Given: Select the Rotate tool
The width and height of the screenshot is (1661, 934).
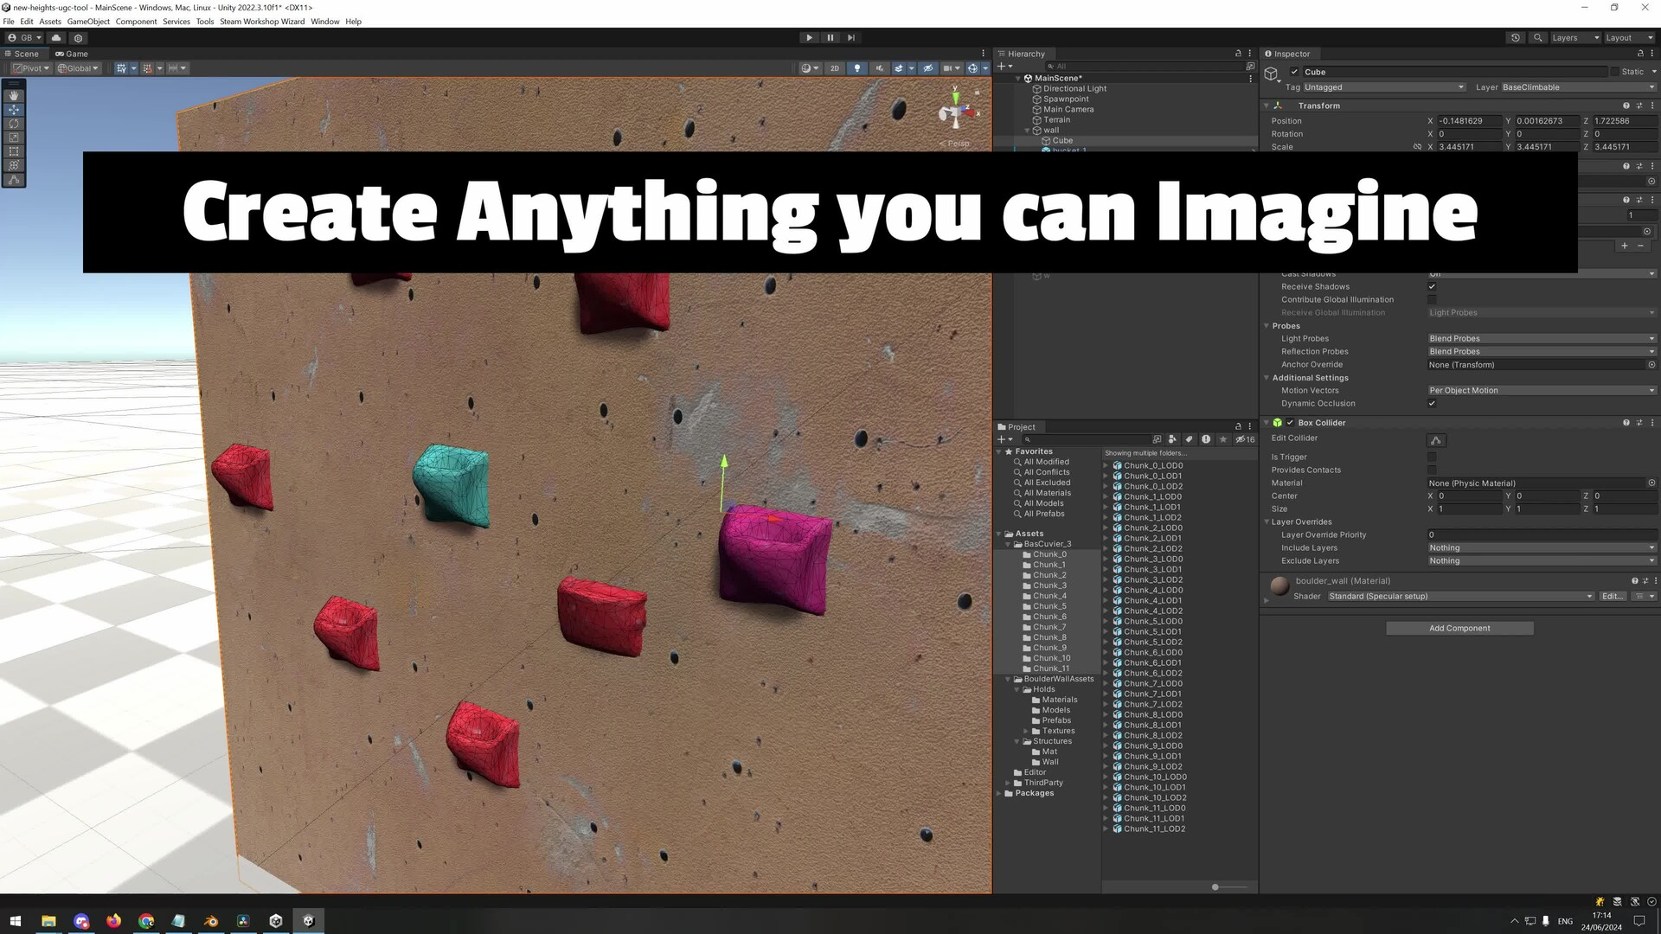Looking at the screenshot, I should pos(14,124).
